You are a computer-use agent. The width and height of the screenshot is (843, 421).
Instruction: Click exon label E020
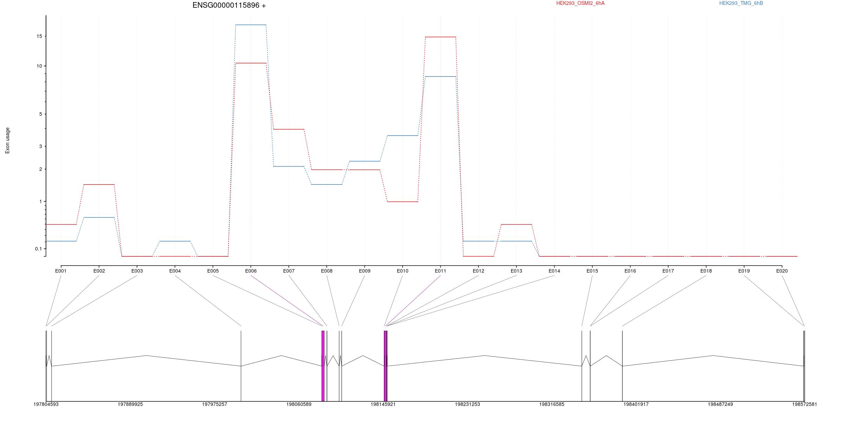click(x=782, y=271)
